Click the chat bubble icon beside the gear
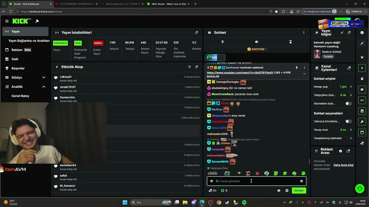The height and width of the screenshot is (207, 369). pyautogui.click(x=279, y=191)
